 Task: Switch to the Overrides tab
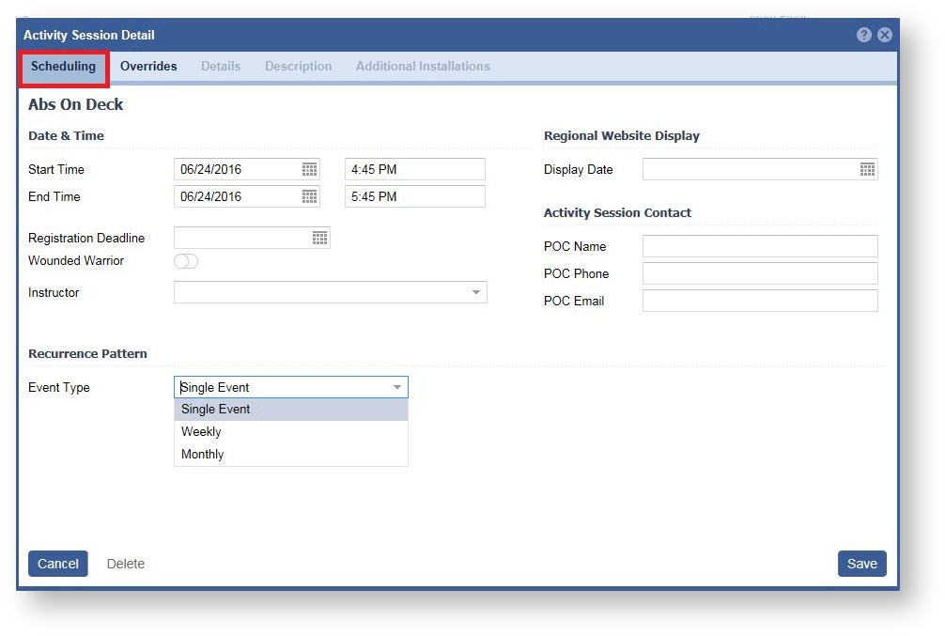click(148, 66)
